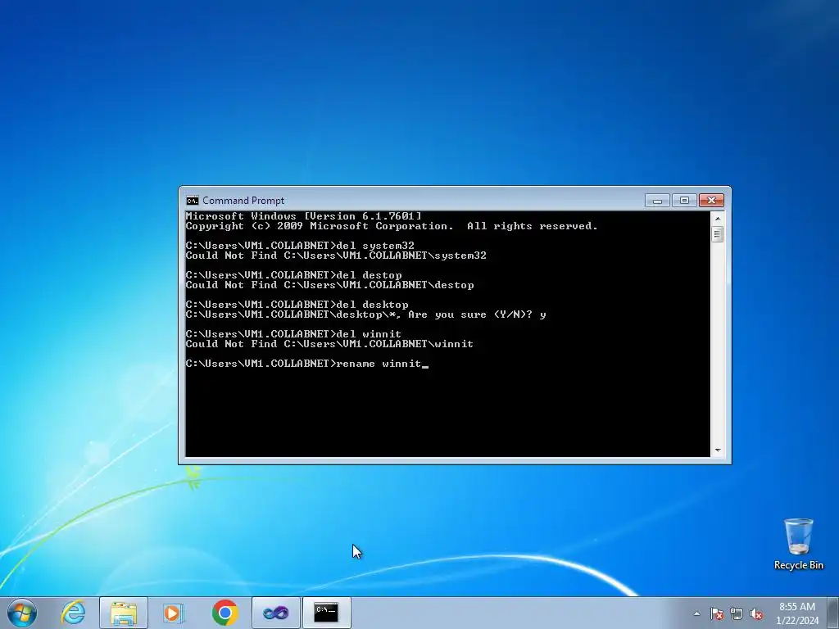Open the network status tray icon

737,613
